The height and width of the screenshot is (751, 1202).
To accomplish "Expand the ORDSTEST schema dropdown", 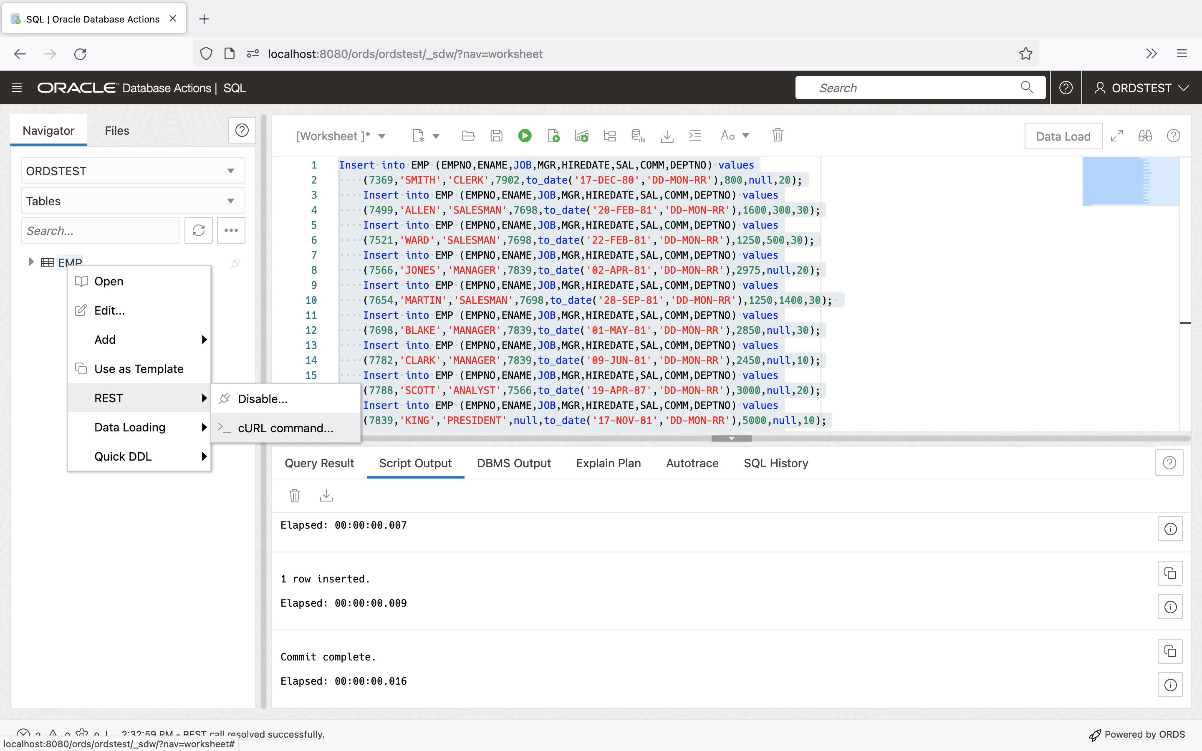I will [x=231, y=171].
